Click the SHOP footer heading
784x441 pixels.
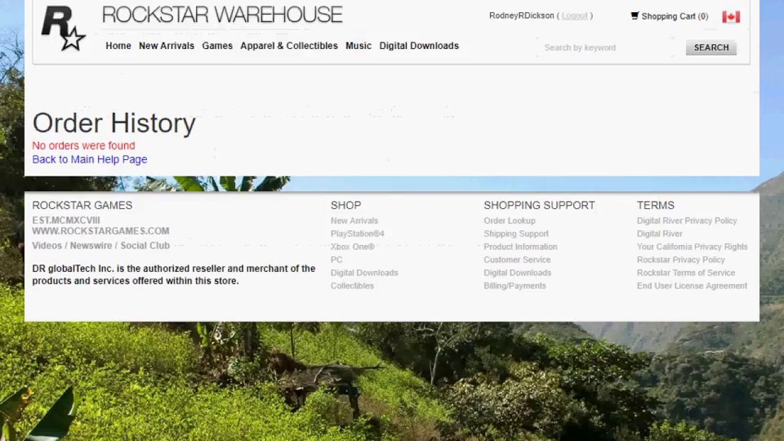pos(346,205)
